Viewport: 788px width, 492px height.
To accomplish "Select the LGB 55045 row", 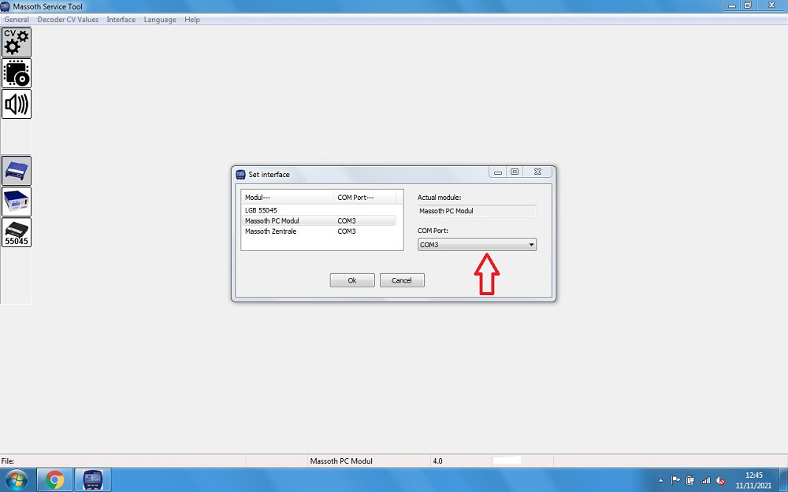I will [318, 210].
